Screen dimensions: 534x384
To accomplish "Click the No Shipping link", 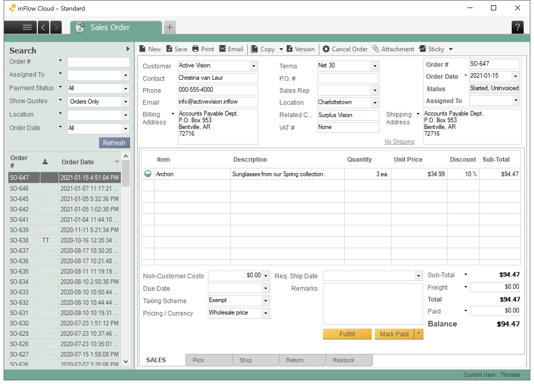I will (399, 141).
